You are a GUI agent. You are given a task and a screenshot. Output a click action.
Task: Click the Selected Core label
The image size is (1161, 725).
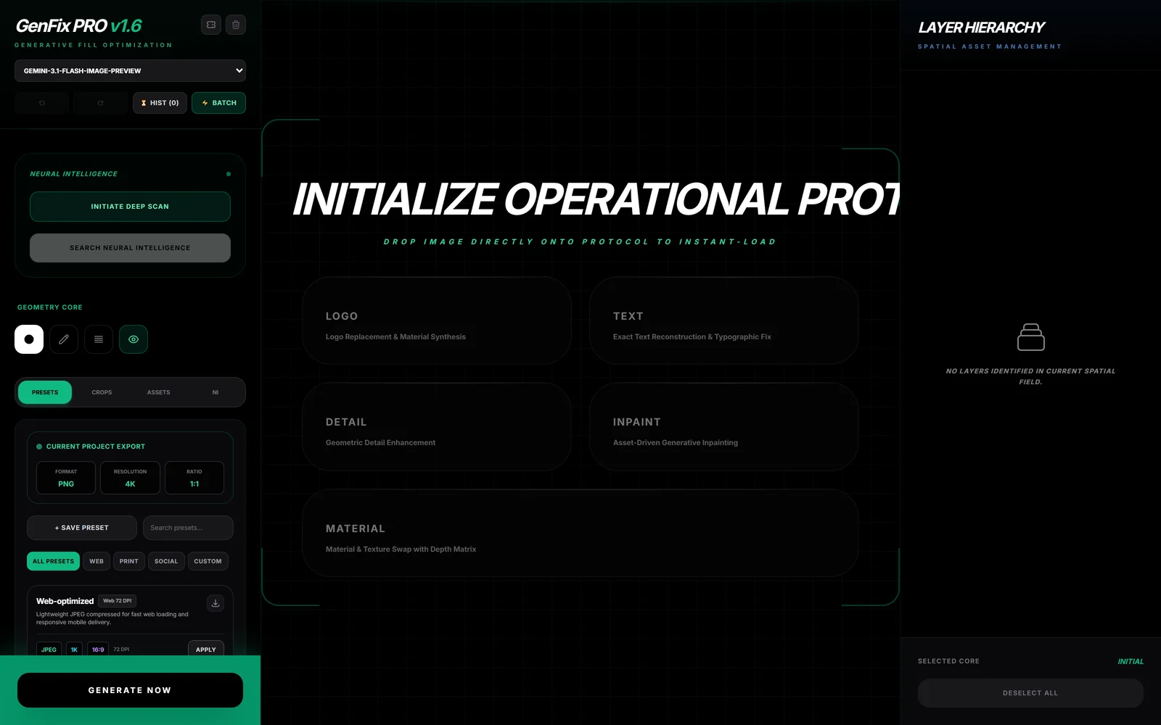pos(948,661)
